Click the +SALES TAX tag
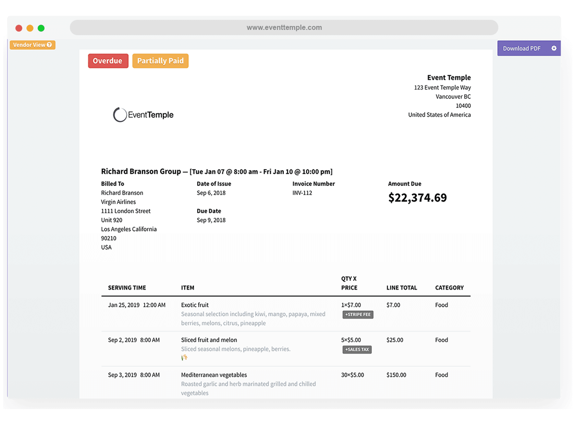Screen dimensions: 575x424 (357, 349)
